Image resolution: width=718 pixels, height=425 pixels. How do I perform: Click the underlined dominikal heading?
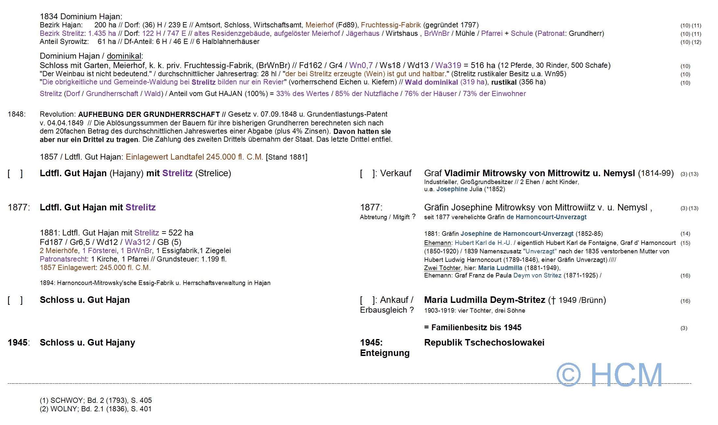pyautogui.click(x=124, y=56)
